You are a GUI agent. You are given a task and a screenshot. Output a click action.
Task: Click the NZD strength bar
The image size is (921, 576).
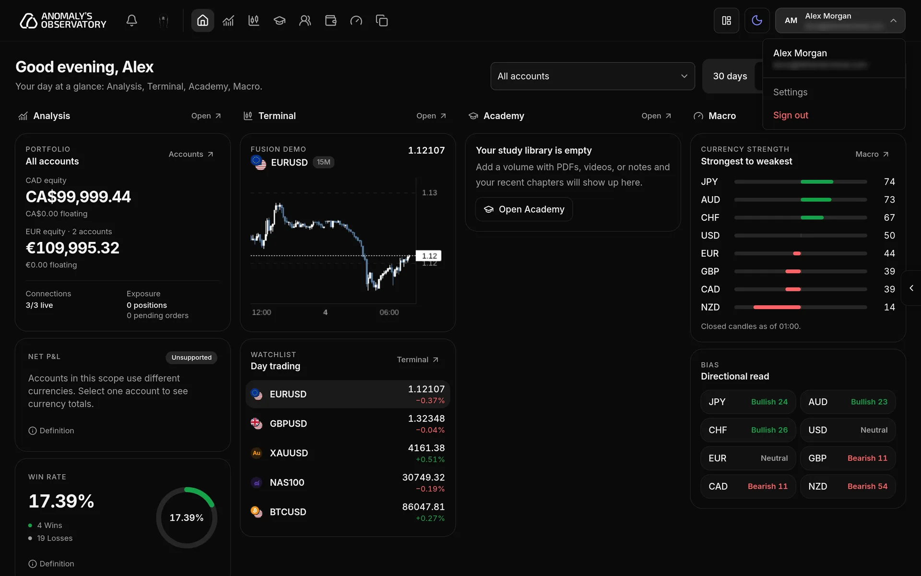pos(800,307)
